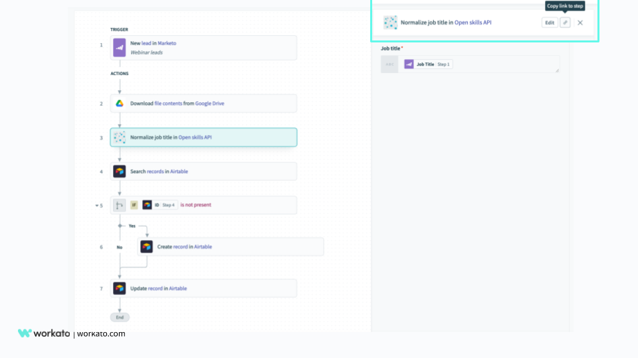Click the Airtable icon beside ID Step 4
Screen dimensions: 638x358
147,205
